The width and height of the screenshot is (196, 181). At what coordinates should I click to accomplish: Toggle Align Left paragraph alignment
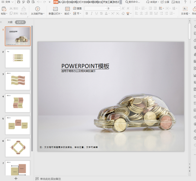(137, 14)
